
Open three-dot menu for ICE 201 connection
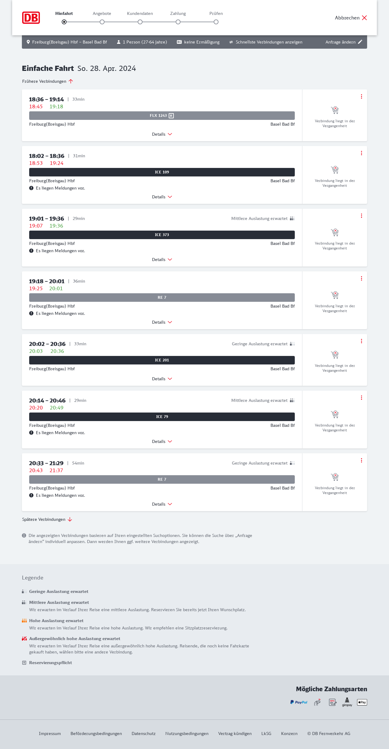click(361, 341)
